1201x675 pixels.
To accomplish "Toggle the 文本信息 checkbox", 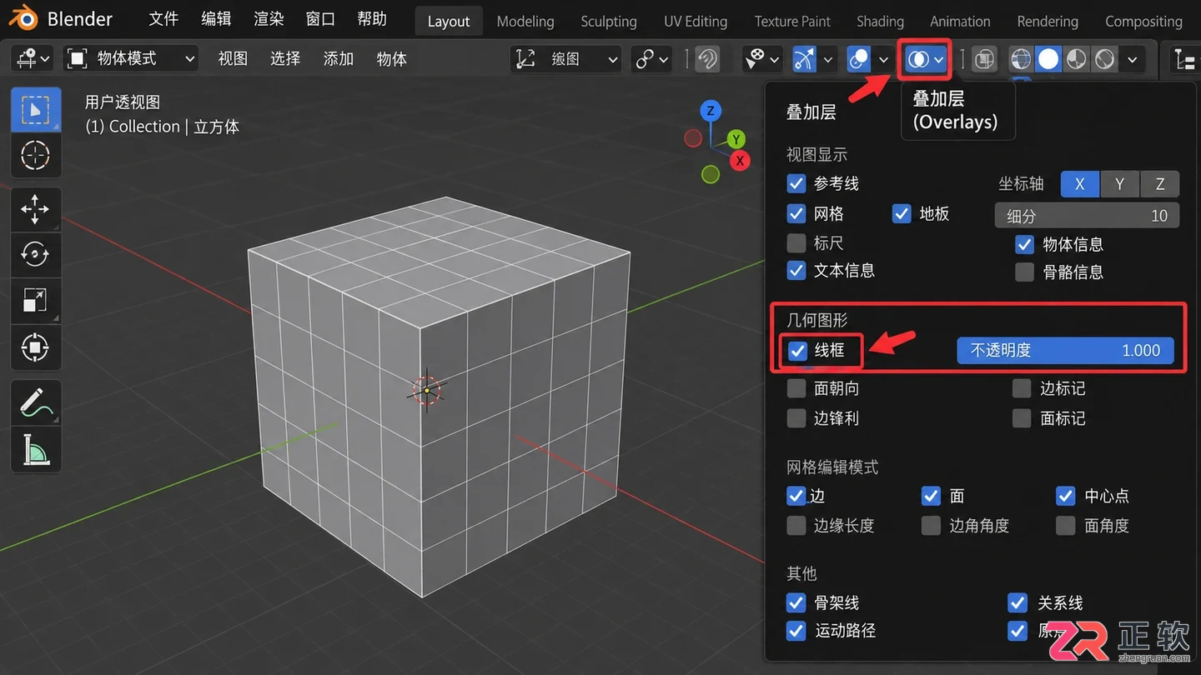I will click(796, 270).
